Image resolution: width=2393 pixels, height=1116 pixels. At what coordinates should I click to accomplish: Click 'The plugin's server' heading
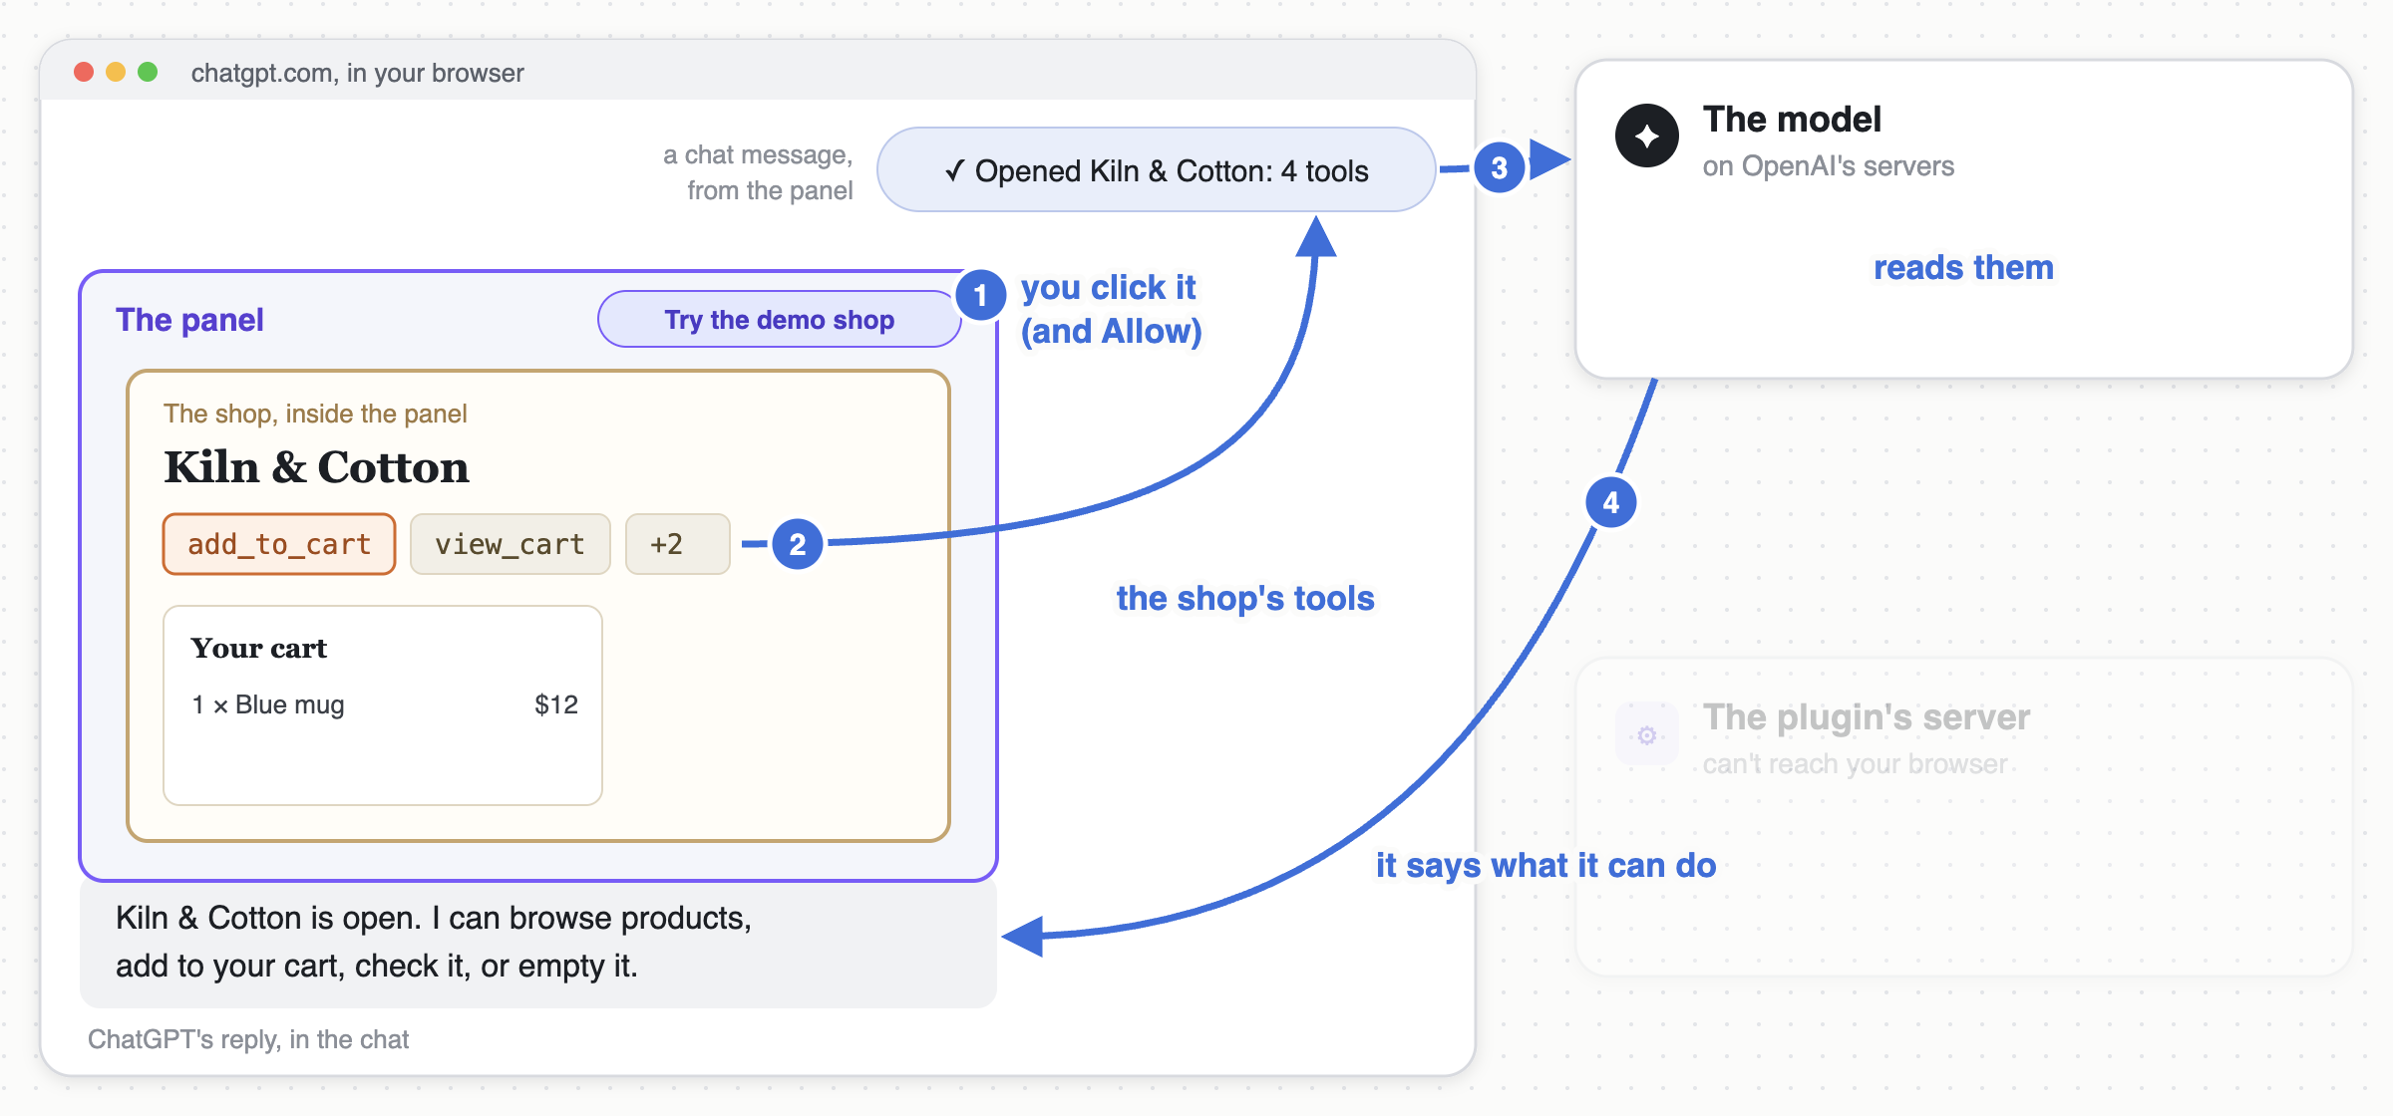pos(1867,717)
